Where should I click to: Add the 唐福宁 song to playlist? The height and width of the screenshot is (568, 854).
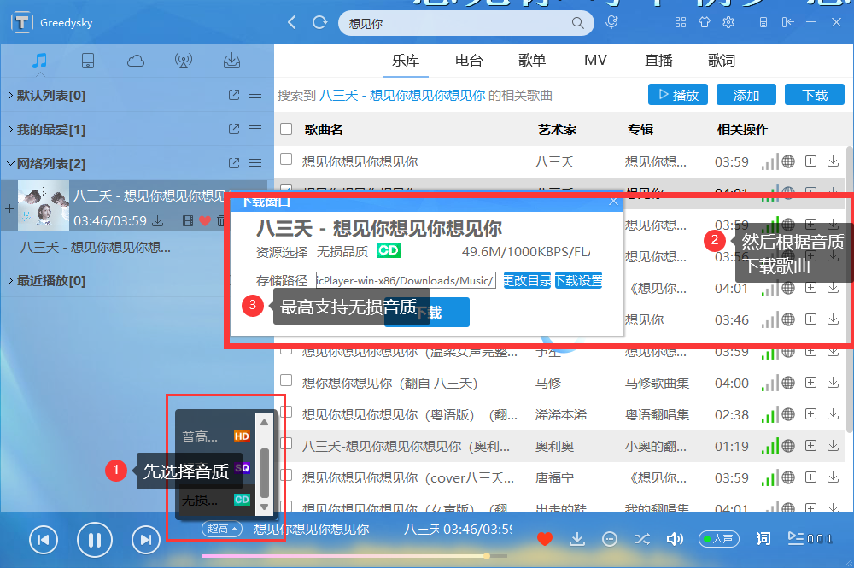point(811,477)
